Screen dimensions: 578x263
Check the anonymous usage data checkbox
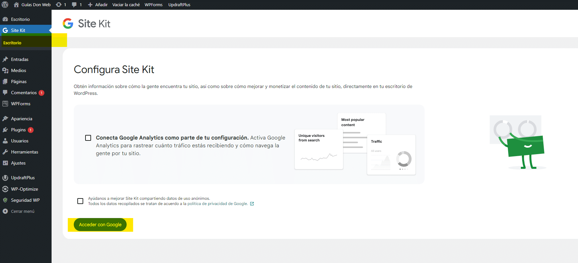(x=80, y=201)
